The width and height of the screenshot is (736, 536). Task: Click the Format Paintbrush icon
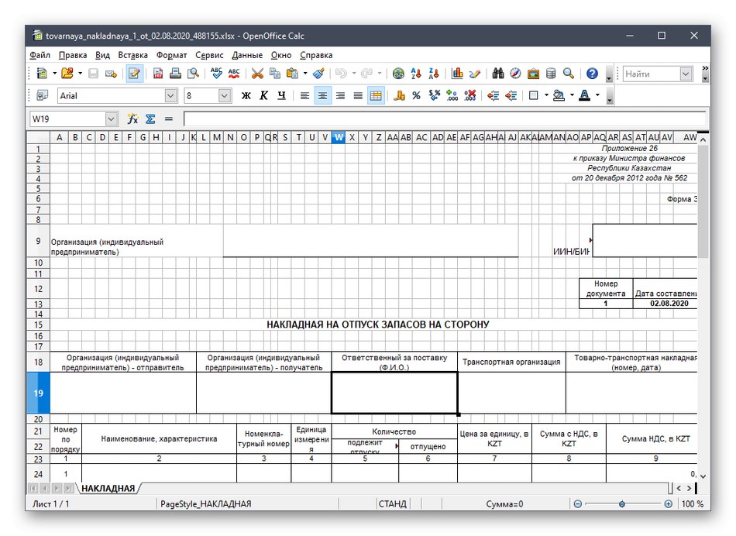pos(318,74)
